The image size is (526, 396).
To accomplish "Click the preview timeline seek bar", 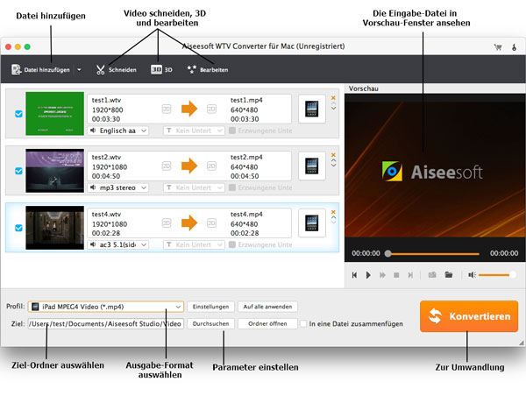I will coord(433,253).
